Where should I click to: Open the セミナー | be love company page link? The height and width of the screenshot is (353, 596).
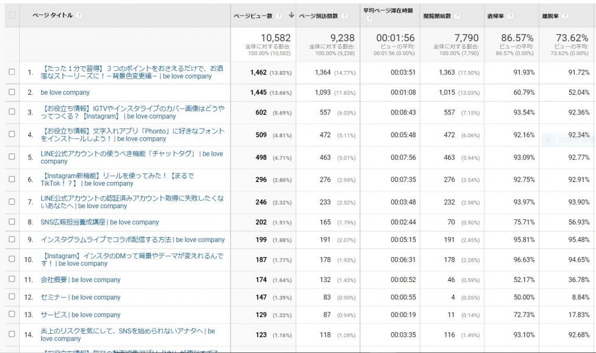(80, 297)
